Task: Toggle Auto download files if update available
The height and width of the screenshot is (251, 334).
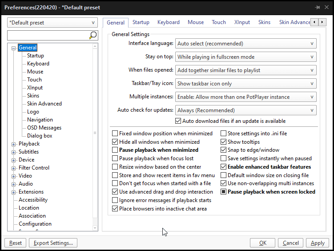Action: point(178,121)
